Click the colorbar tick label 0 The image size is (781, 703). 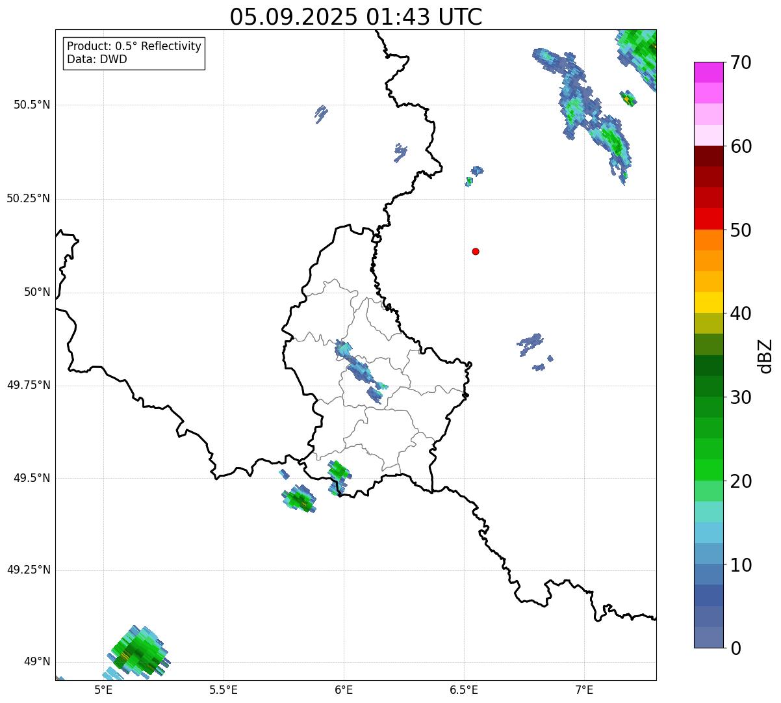[x=736, y=648]
